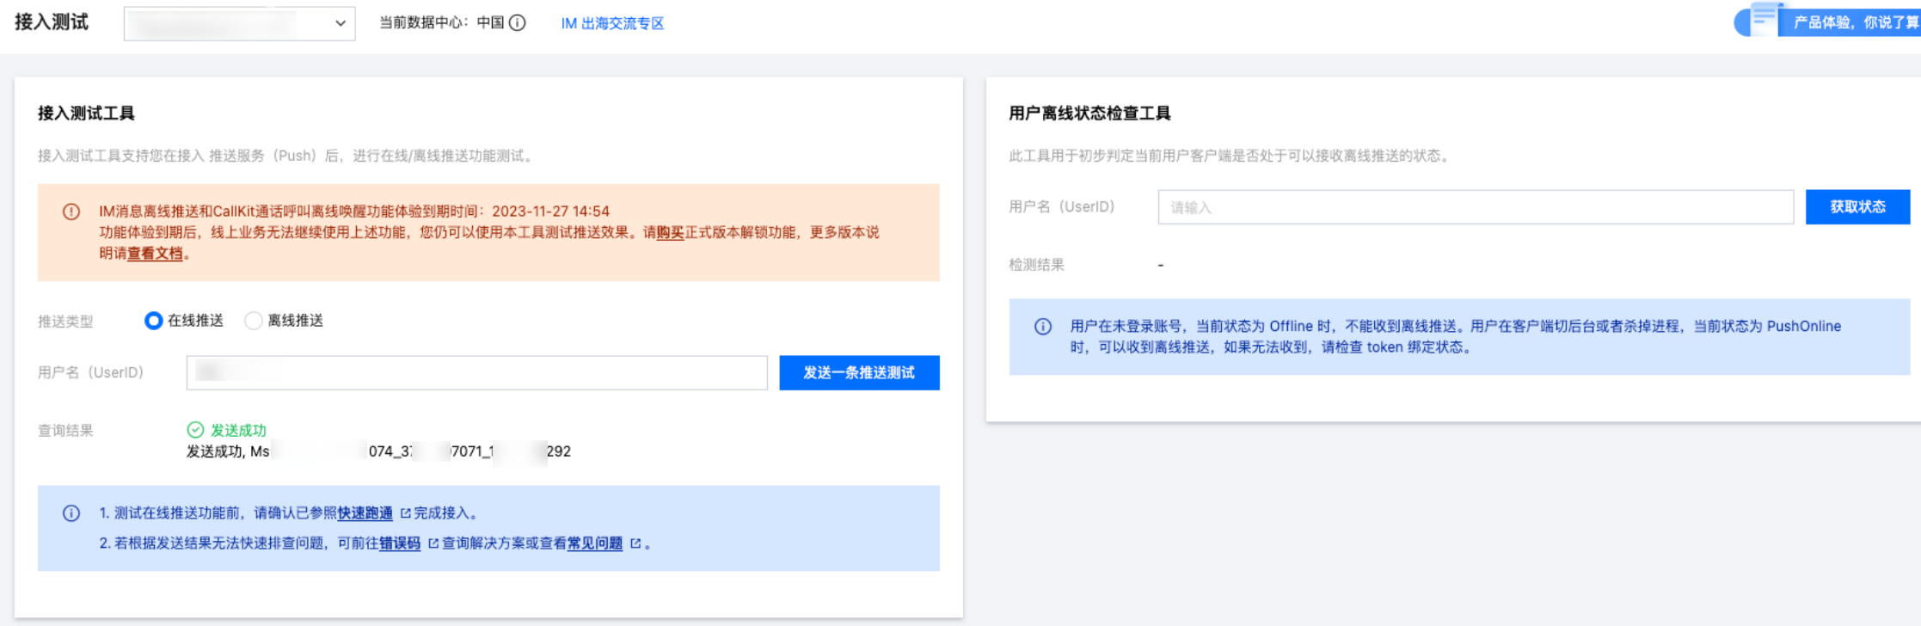Click the info icon next to 中国 data center

518,23
